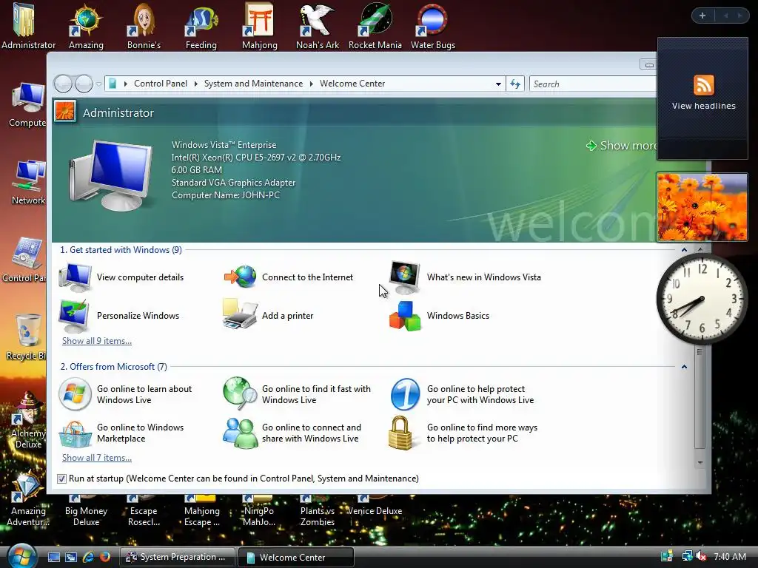
Task: Collapse the Get started with Windows section
Action: point(684,250)
